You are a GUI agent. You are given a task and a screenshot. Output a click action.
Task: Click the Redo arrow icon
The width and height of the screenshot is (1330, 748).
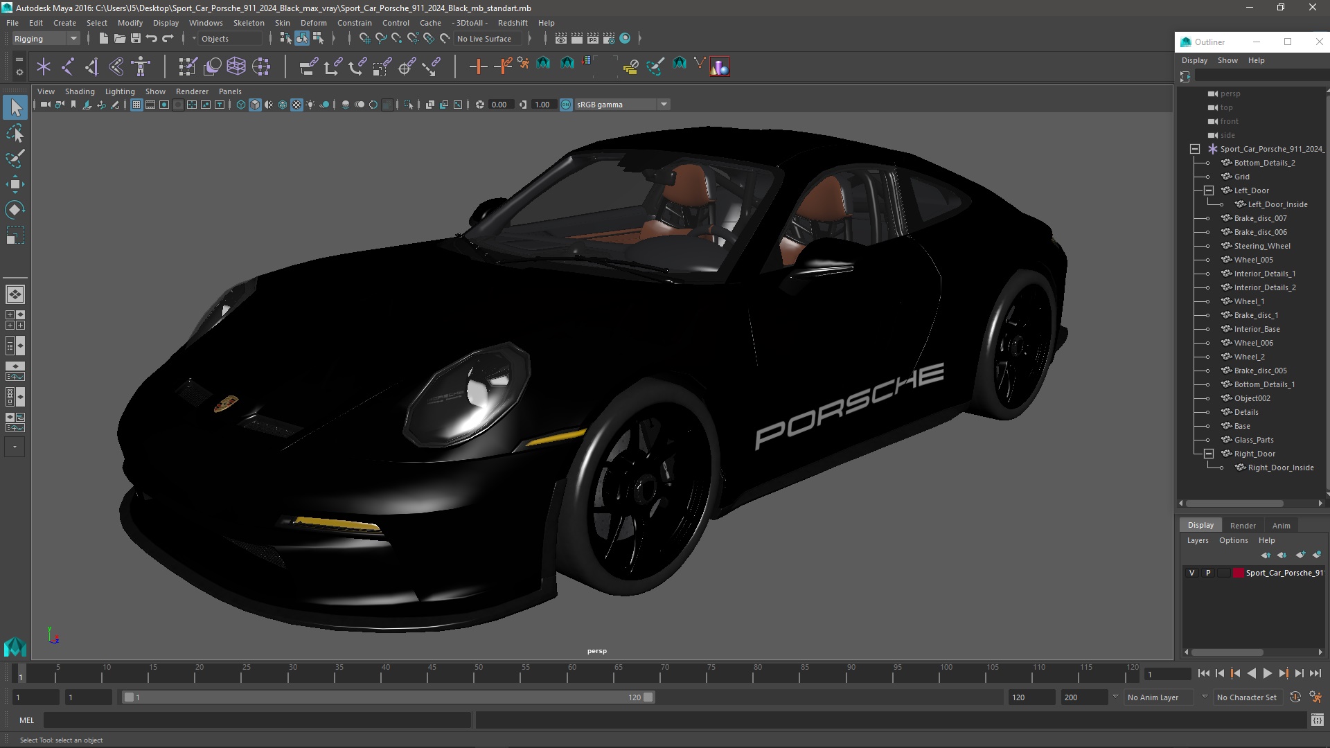click(168, 39)
